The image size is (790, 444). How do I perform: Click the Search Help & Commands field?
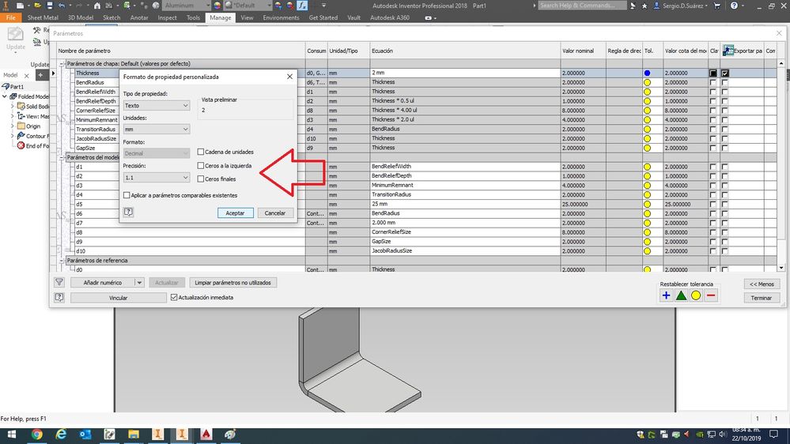click(x=582, y=6)
